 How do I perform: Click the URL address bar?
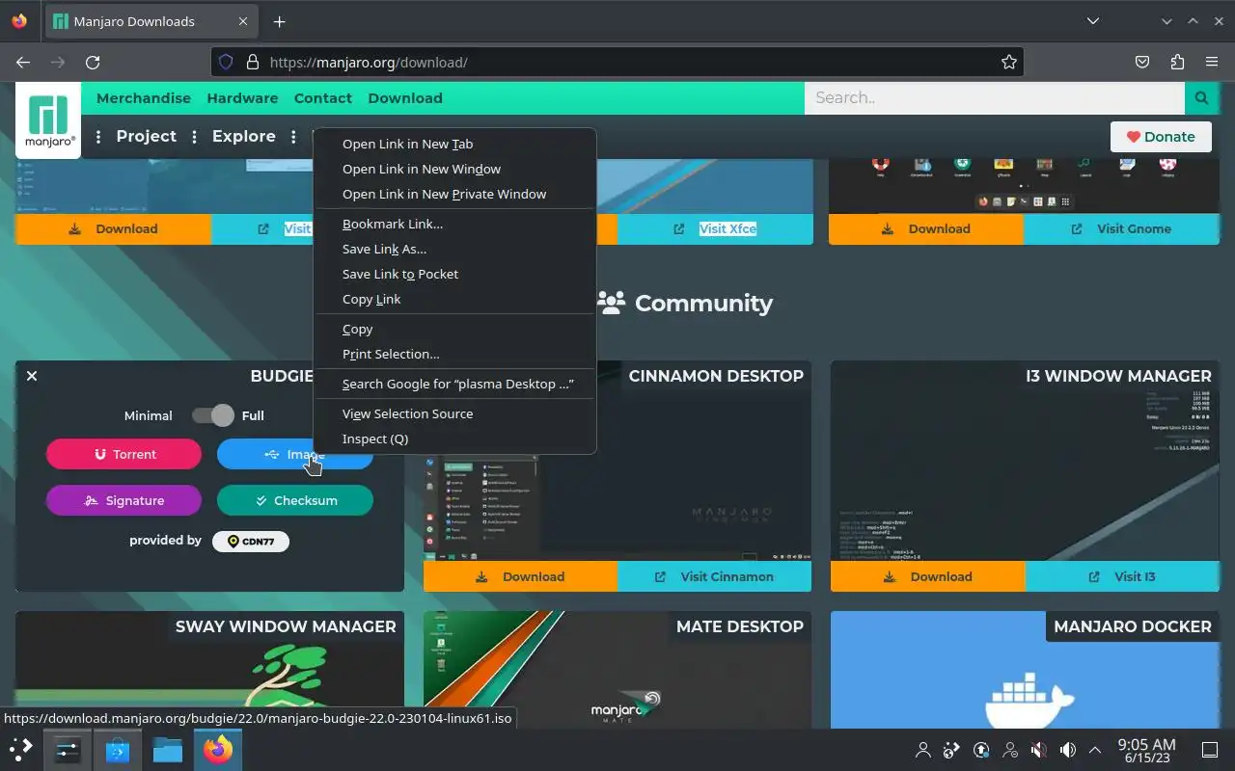[x=617, y=62]
